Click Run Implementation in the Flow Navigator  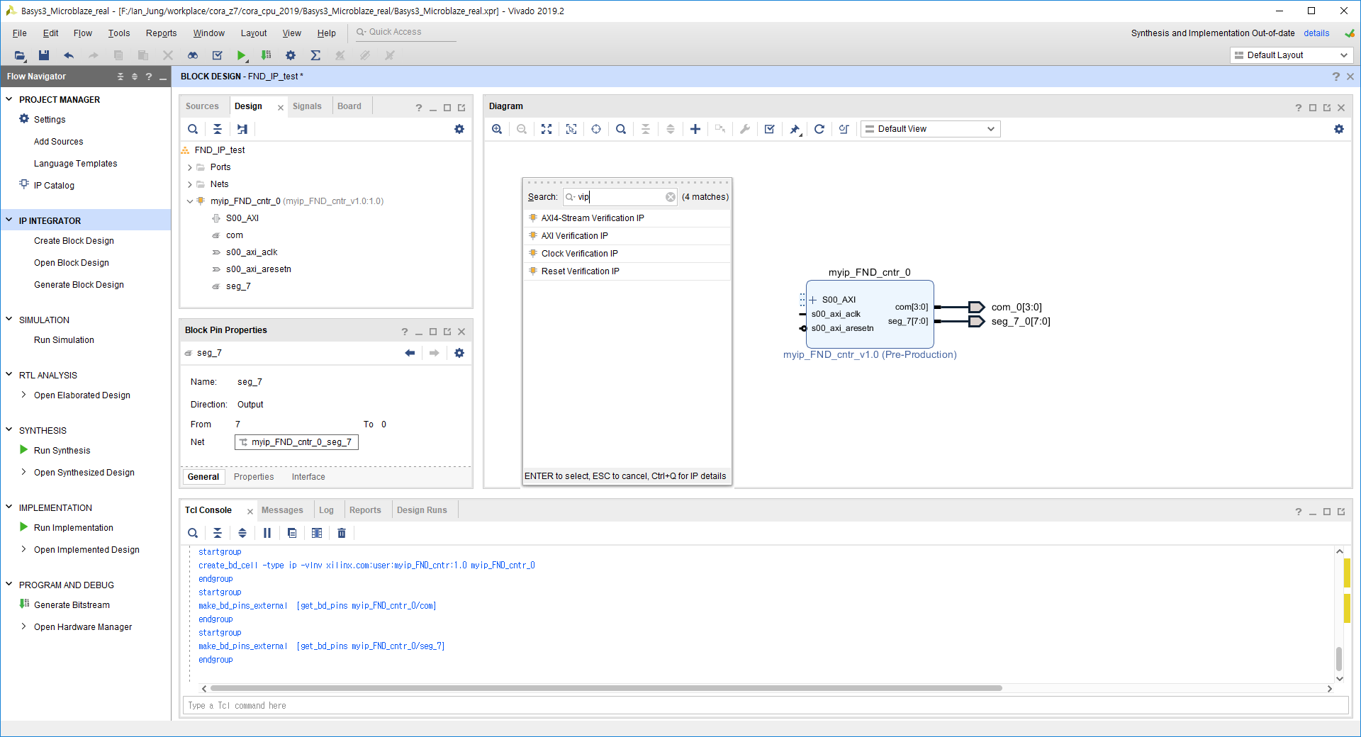[73, 528]
